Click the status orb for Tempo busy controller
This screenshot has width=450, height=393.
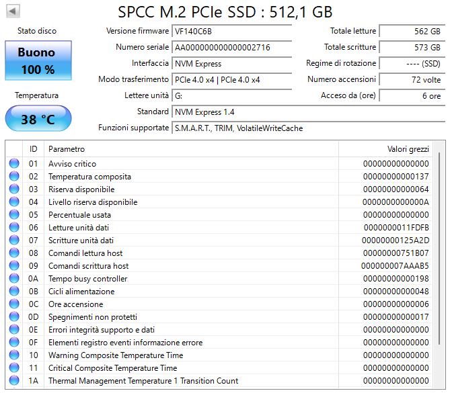[x=14, y=279]
